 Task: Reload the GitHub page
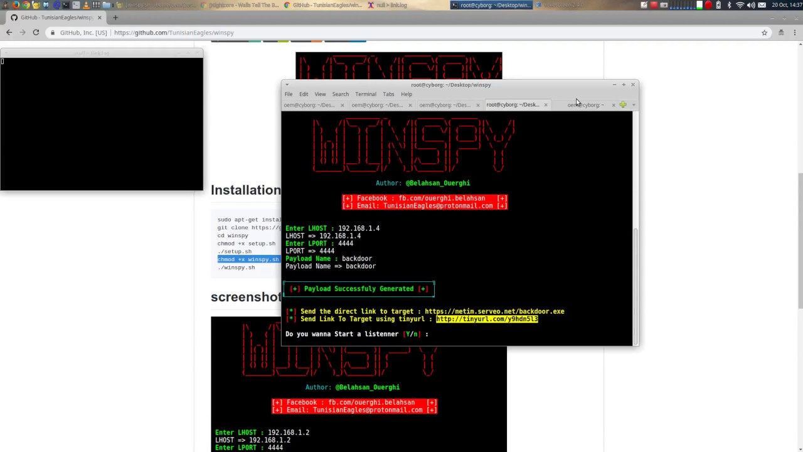36,32
